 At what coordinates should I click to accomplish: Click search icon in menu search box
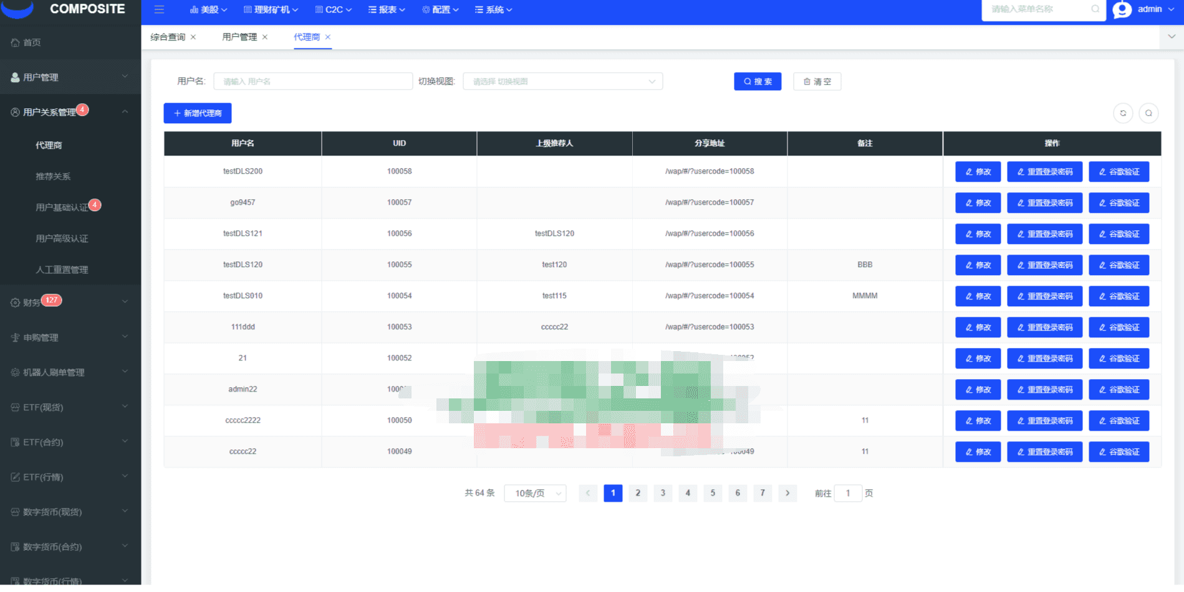[1095, 9]
